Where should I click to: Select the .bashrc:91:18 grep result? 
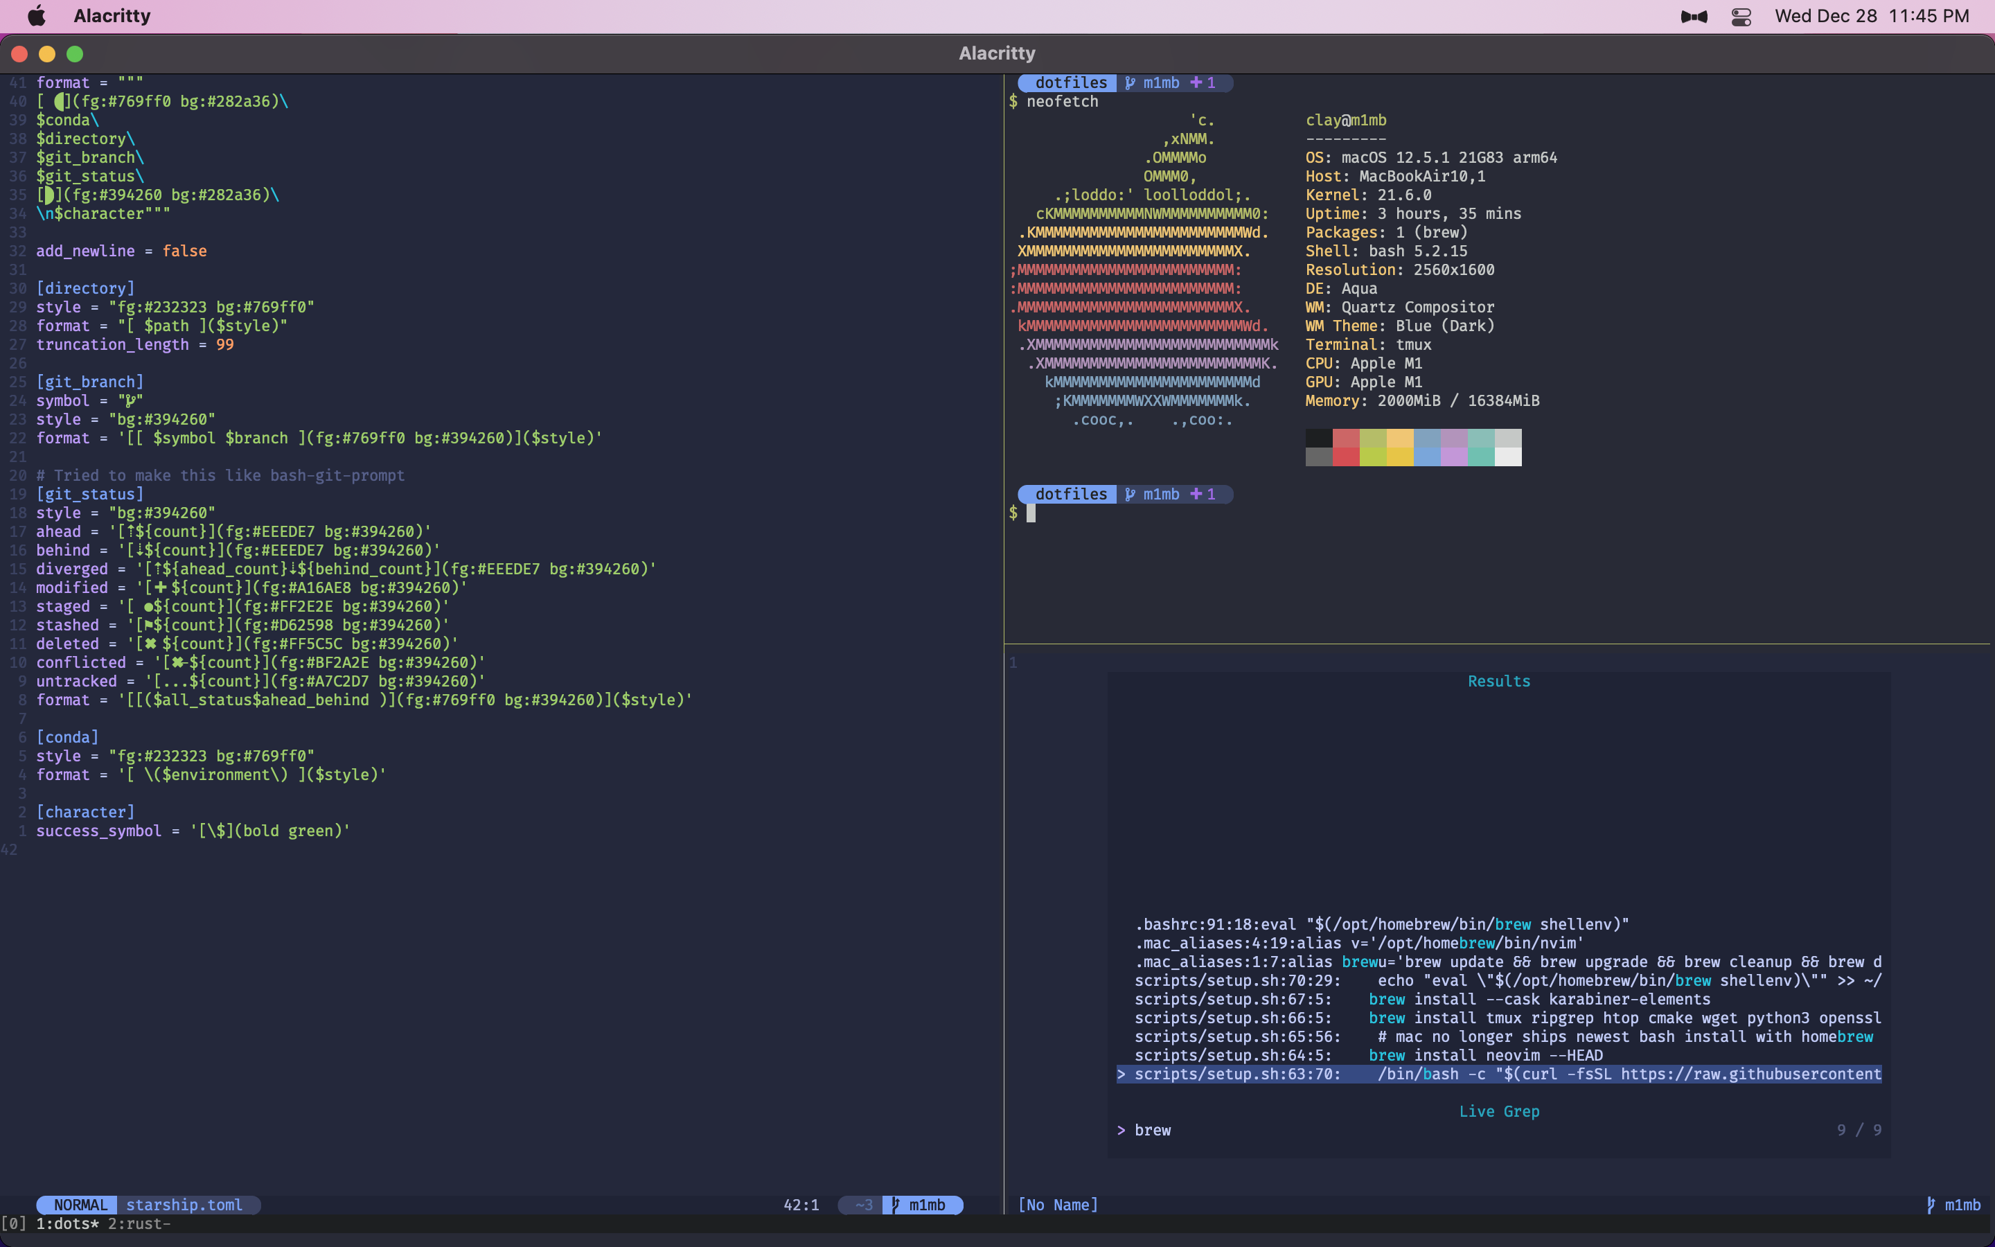tap(1382, 925)
